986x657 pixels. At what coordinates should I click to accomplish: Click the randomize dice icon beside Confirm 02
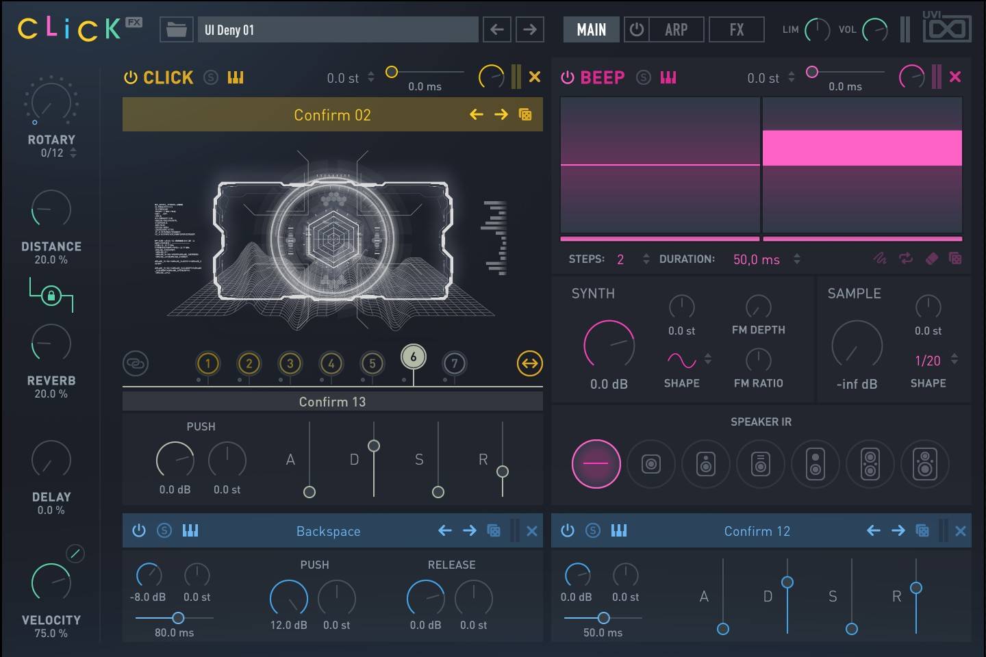click(x=525, y=115)
